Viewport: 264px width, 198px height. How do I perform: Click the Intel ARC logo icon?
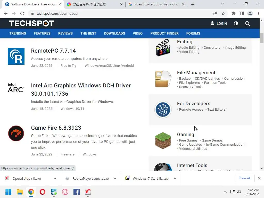click(16, 87)
